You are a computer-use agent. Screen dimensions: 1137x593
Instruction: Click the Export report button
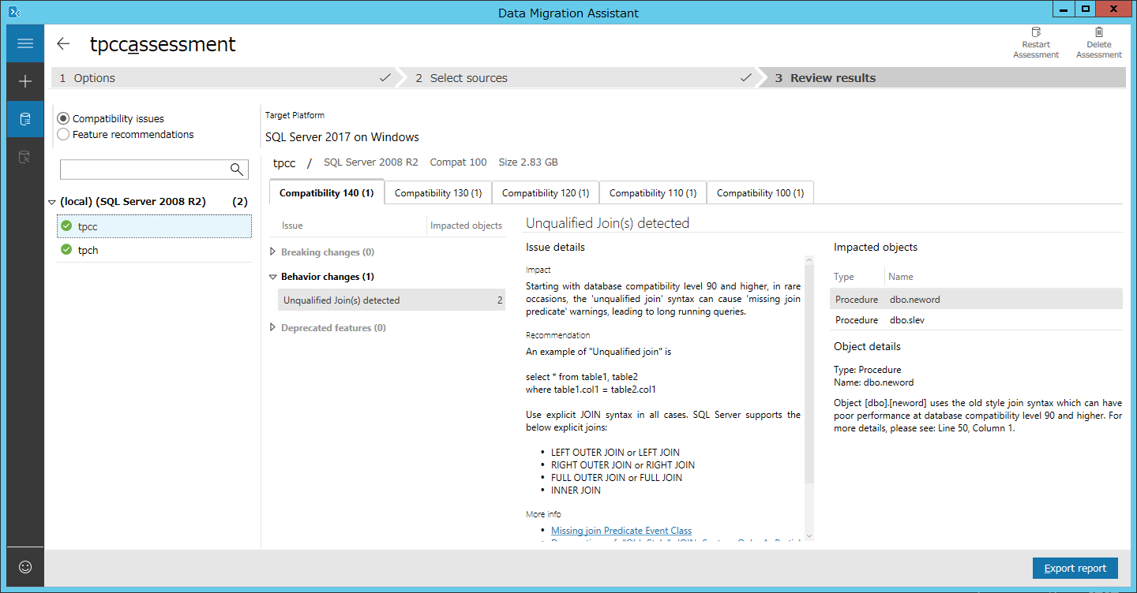click(1075, 568)
